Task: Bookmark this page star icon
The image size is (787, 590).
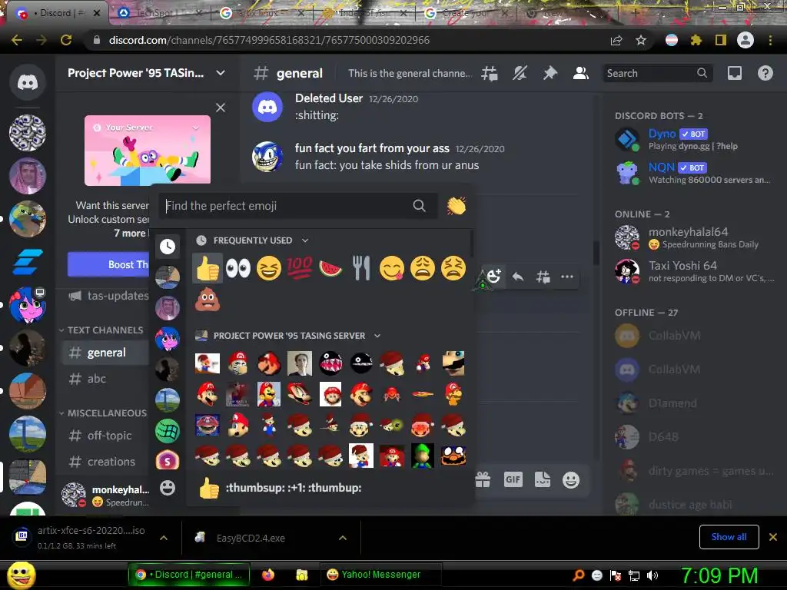Action: (x=641, y=40)
